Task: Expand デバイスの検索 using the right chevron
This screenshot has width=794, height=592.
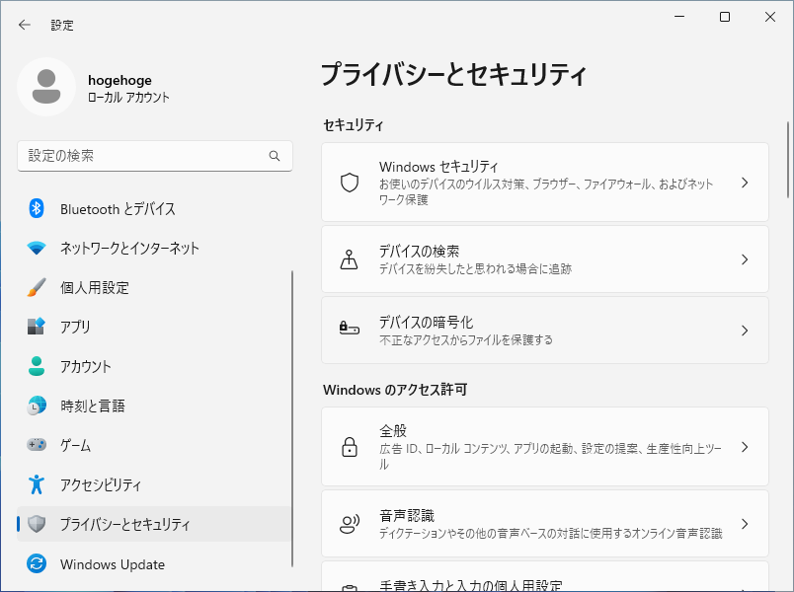Action: [745, 259]
